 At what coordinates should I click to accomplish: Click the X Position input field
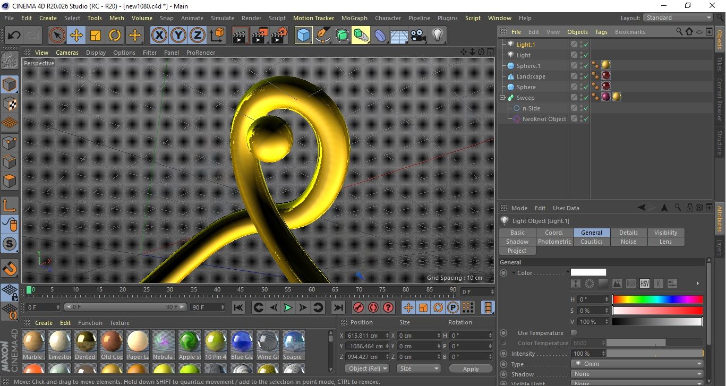point(366,336)
